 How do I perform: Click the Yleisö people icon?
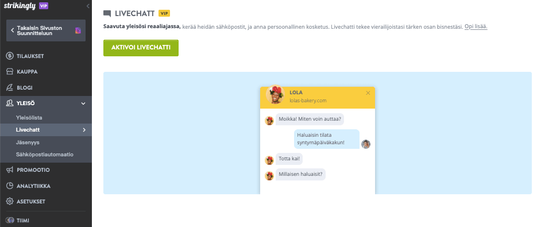tap(10, 103)
